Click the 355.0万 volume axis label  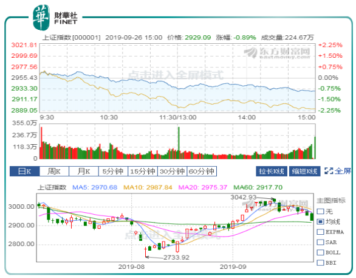pos(24,123)
